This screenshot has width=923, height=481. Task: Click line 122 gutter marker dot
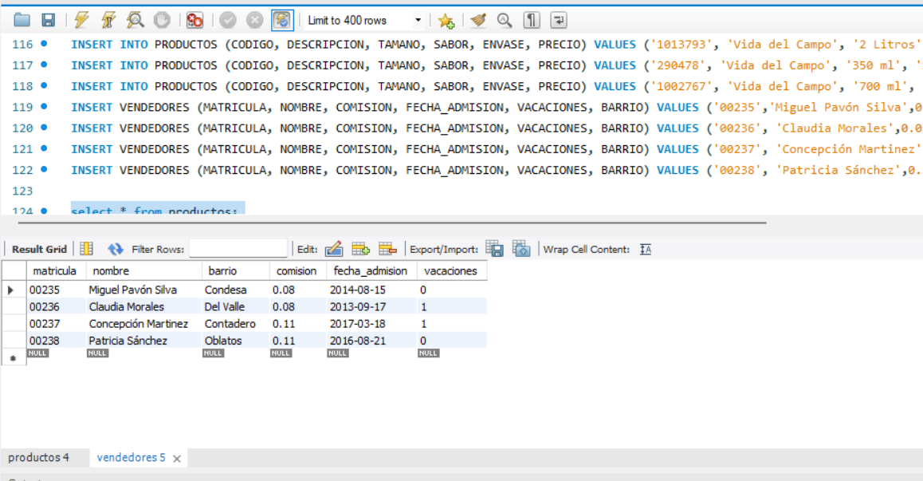pos(44,169)
